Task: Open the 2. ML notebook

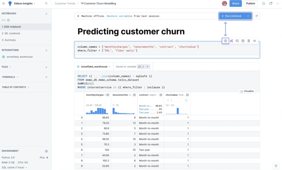Action: tap(11, 33)
